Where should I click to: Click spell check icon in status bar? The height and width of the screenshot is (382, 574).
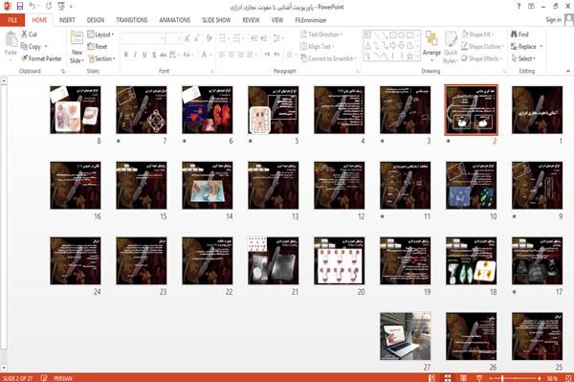click(x=44, y=378)
